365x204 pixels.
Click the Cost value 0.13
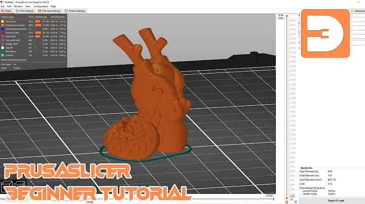pos(330,184)
